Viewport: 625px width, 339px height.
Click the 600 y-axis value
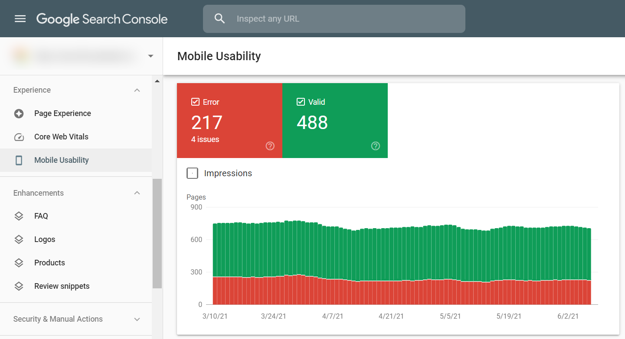click(x=196, y=240)
